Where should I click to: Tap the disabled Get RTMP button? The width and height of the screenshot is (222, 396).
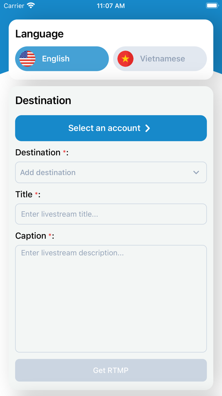(111, 370)
